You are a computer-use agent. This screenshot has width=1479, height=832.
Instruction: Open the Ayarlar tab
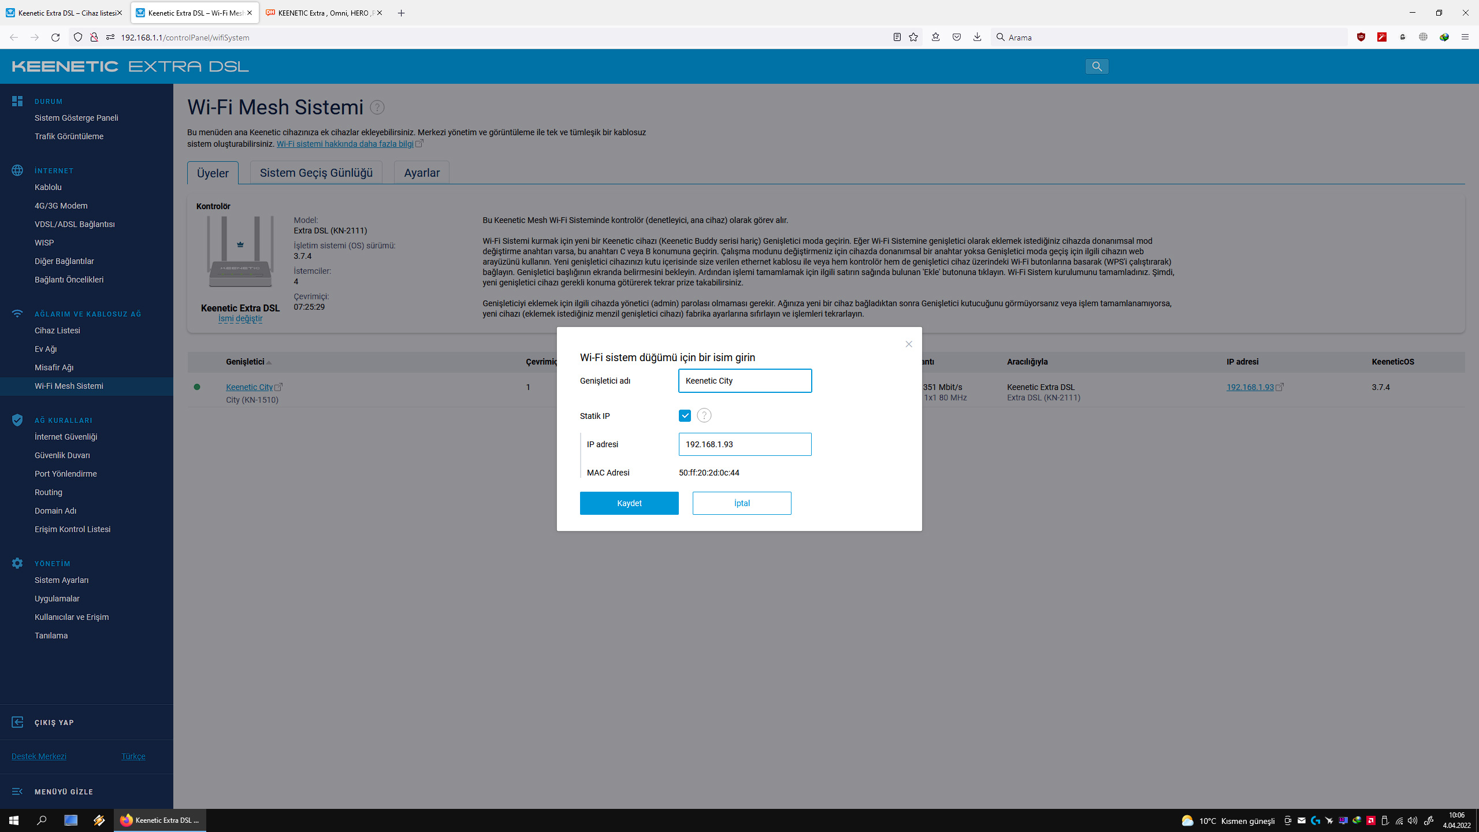pyautogui.click(x=422, y=173)
